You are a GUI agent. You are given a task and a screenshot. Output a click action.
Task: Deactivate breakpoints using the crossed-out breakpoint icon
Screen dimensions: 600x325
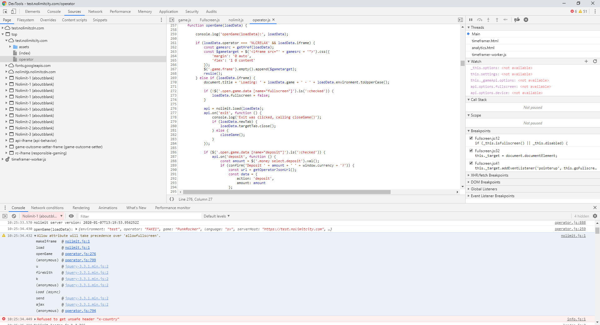click(517, 20)
